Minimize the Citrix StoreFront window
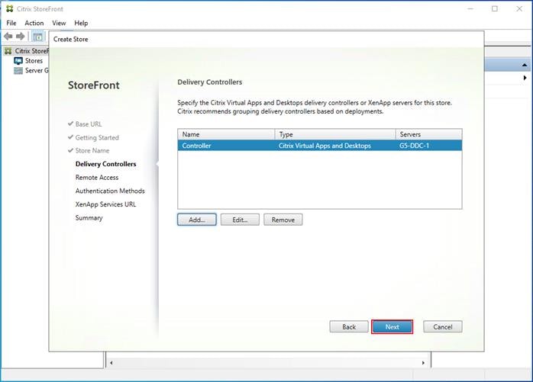The width and height of the screenshot is (533, 382). coord(470,8)
